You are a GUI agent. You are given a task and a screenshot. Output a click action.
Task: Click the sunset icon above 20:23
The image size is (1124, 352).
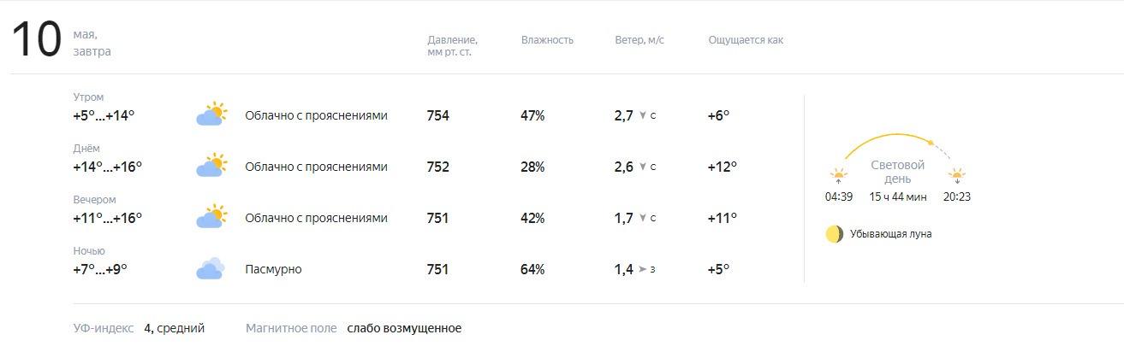[957, 177]
